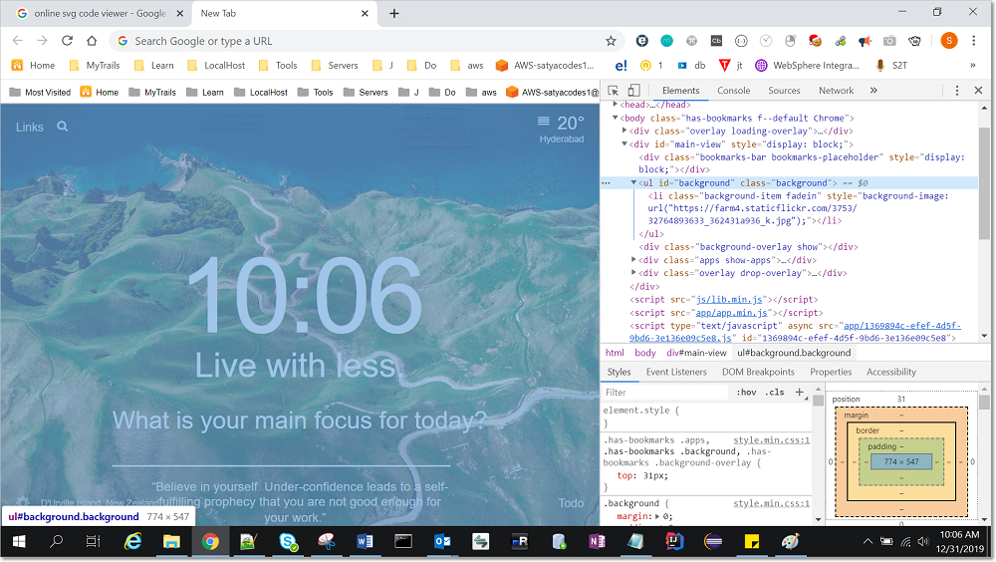Open DevTools customize menu (three dots)
The image size is (996, 562).
click(x=957, y=91)
